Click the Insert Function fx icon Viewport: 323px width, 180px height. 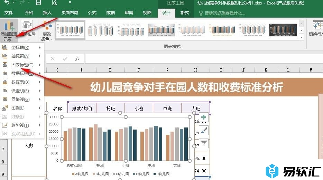tap(77, 59)
